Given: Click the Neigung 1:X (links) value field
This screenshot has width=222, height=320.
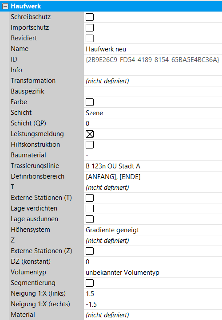Looking at the screenshot, I should [x=153, y=294].
